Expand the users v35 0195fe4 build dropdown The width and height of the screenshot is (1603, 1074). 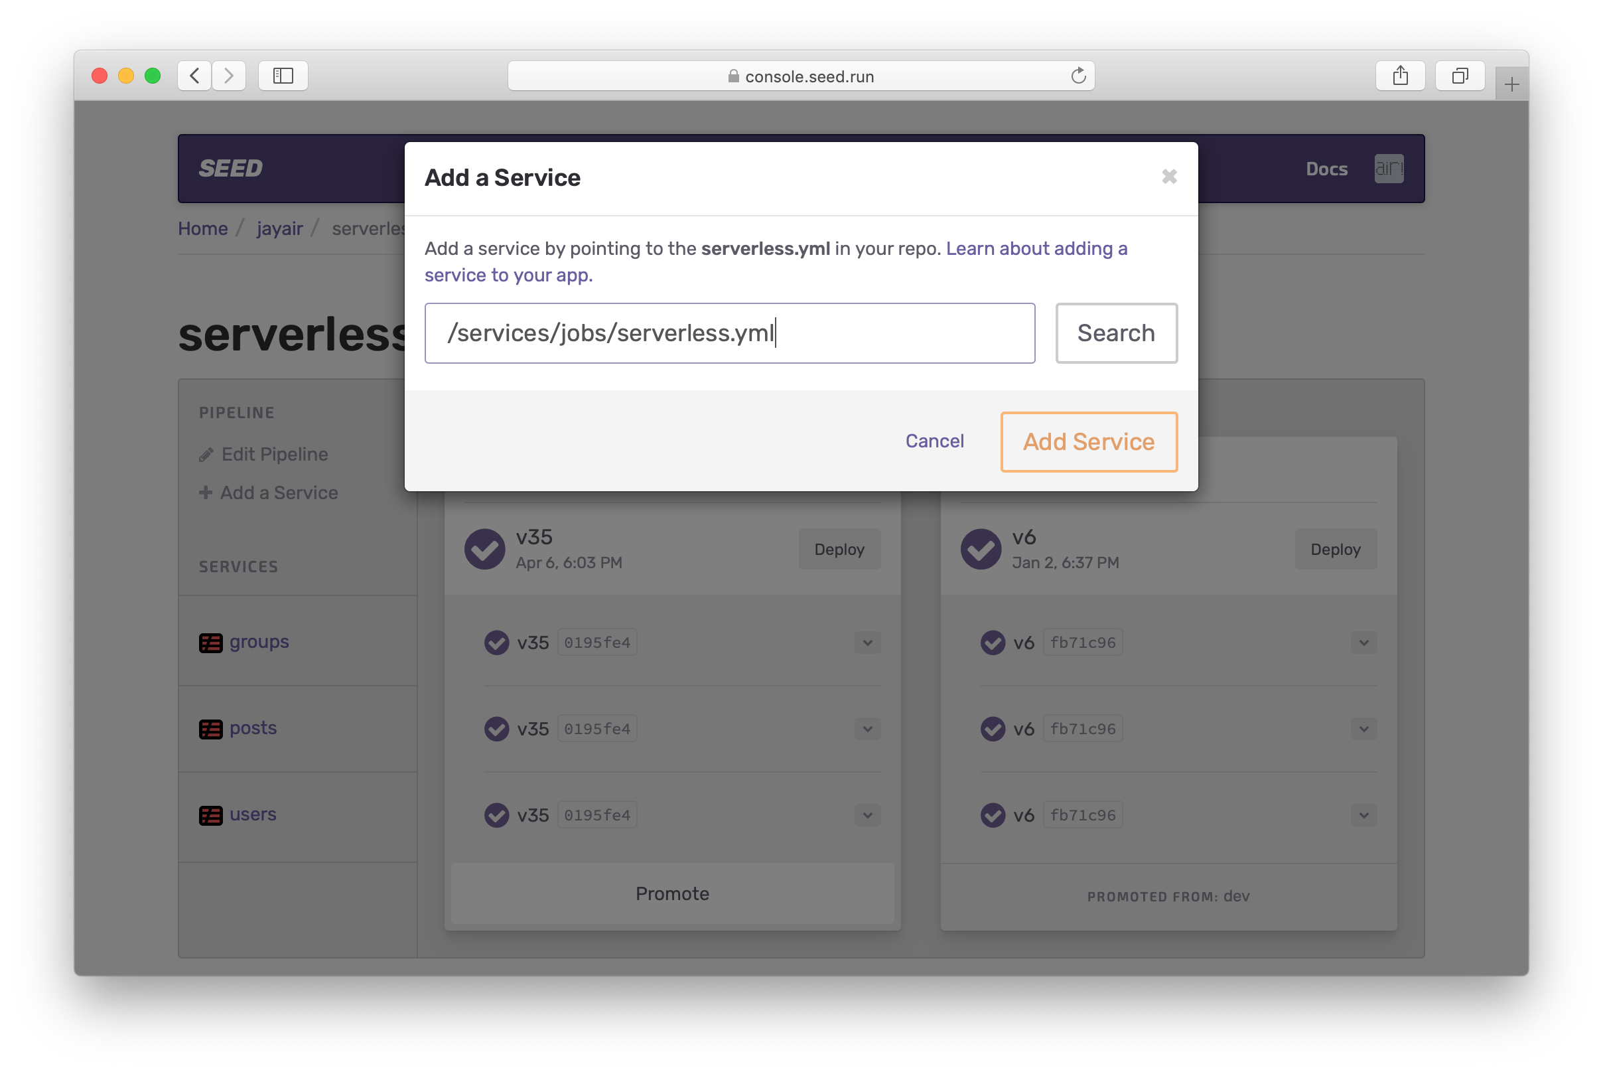click(867, 815)
